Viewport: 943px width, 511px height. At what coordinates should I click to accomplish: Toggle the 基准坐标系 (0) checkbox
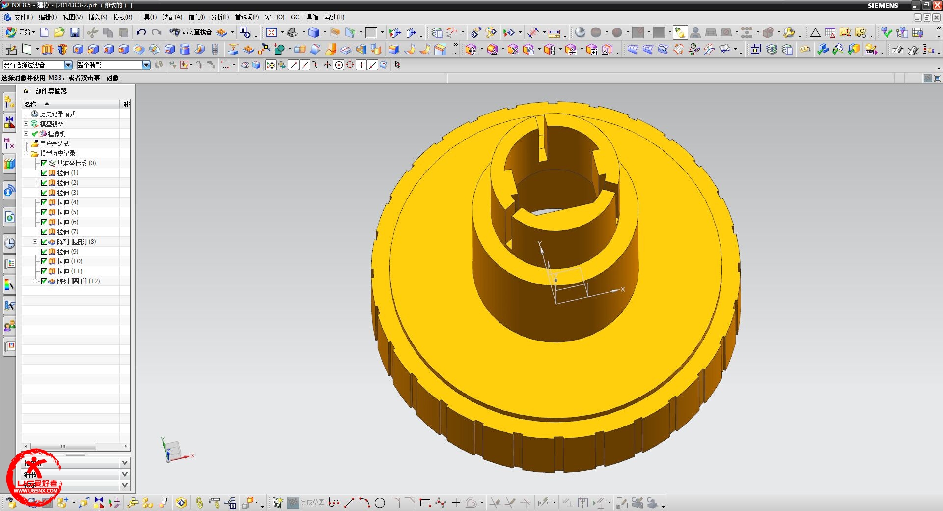tap(44, 163)
